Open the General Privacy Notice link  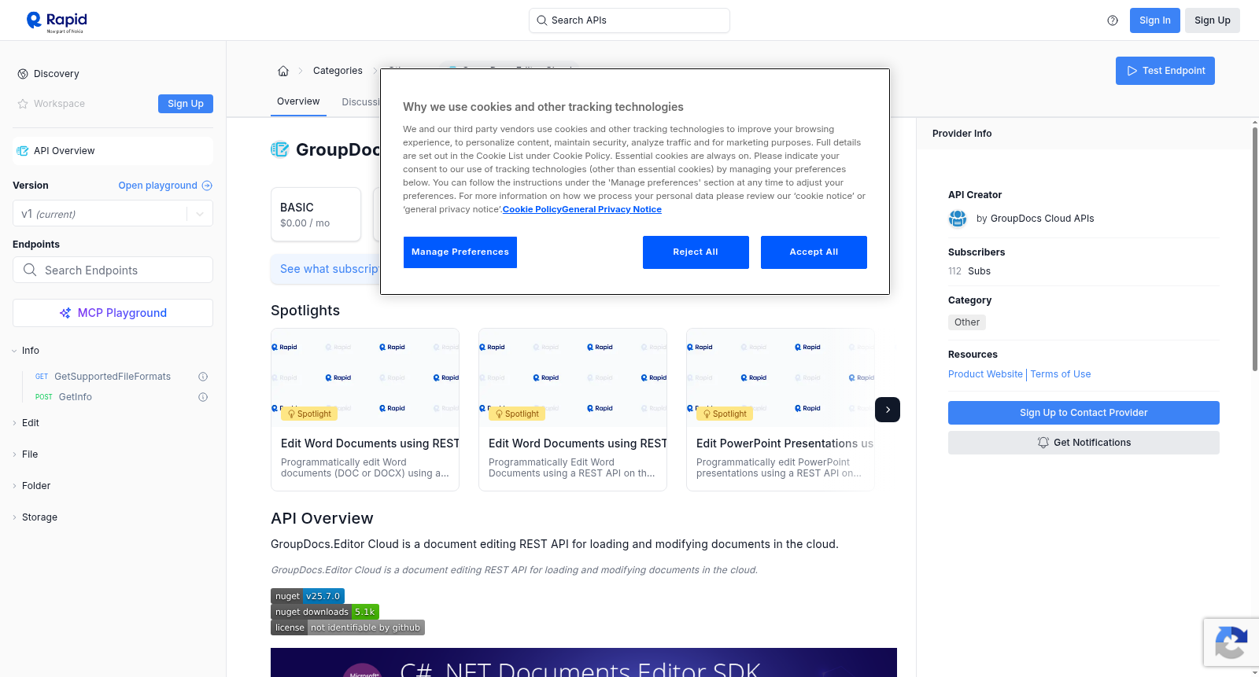pos(611,209)
